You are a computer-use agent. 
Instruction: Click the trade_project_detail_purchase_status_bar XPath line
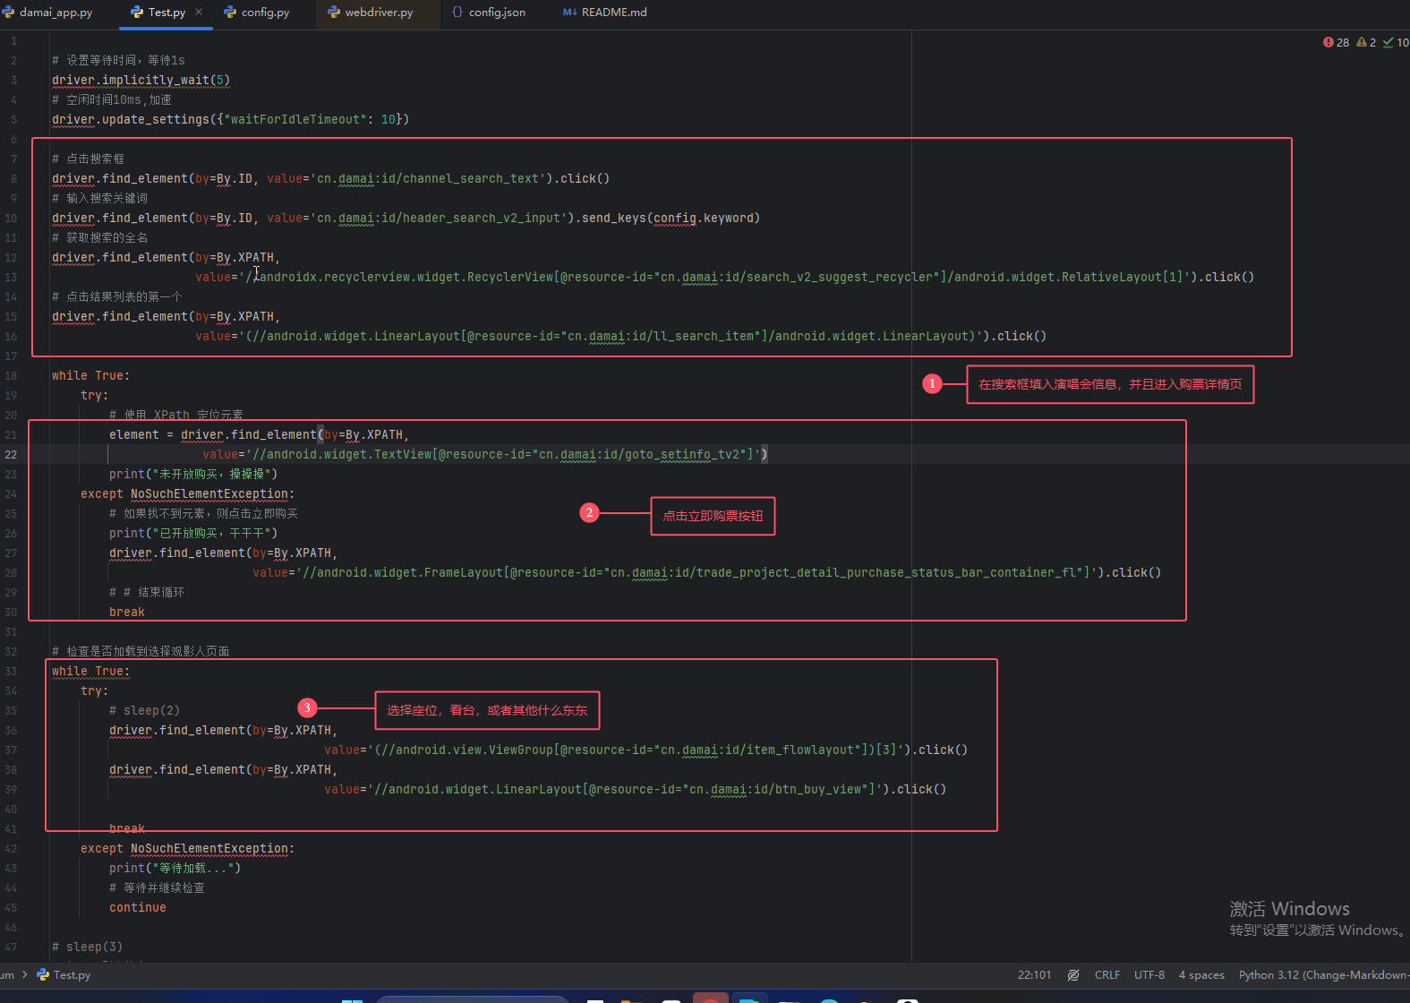pos(706,572)
